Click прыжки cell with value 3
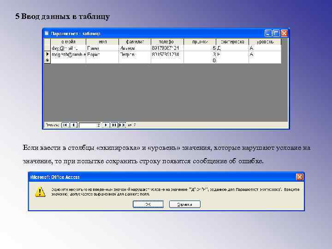Screen dimensions: 332x249 [x=200, y=54]
